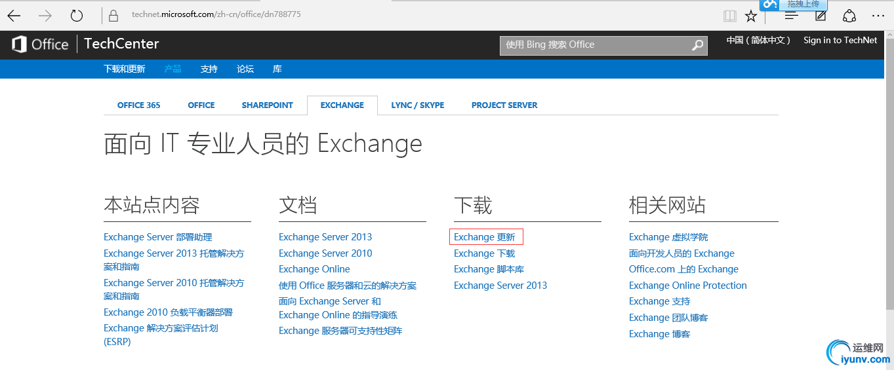Open the Exchange 支持 link
This screenshot has width=894, height=370.
pos(660,301)
